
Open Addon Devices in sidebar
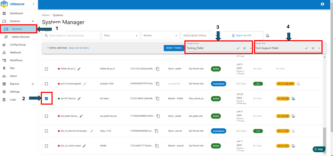click(x=21, y=37)
